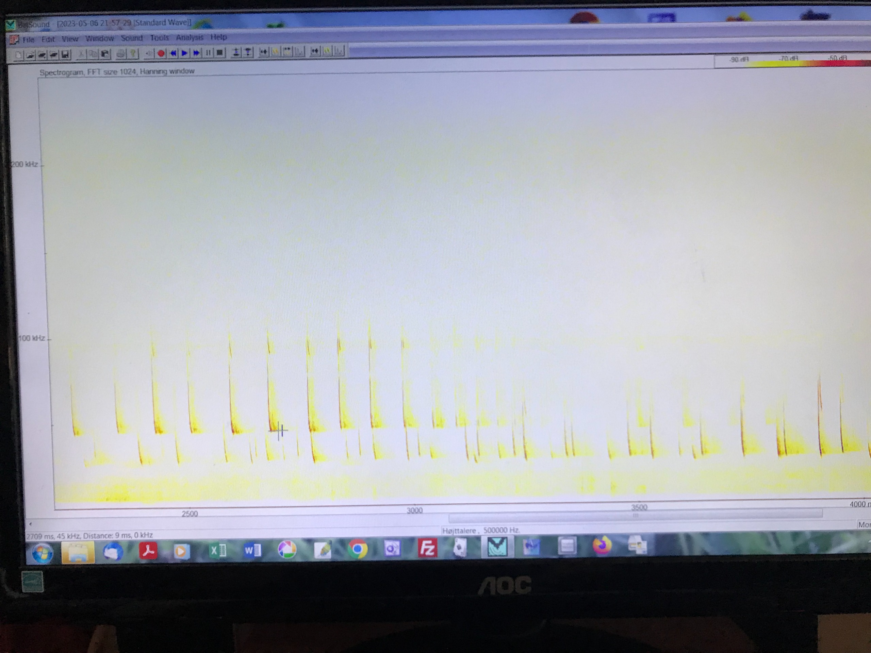Open Google Chrome from the taskbar

[x=358, y=548]
